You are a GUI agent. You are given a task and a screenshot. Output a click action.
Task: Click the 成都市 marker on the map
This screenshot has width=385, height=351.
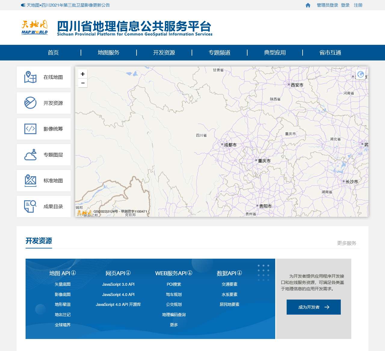click(222, 144)
